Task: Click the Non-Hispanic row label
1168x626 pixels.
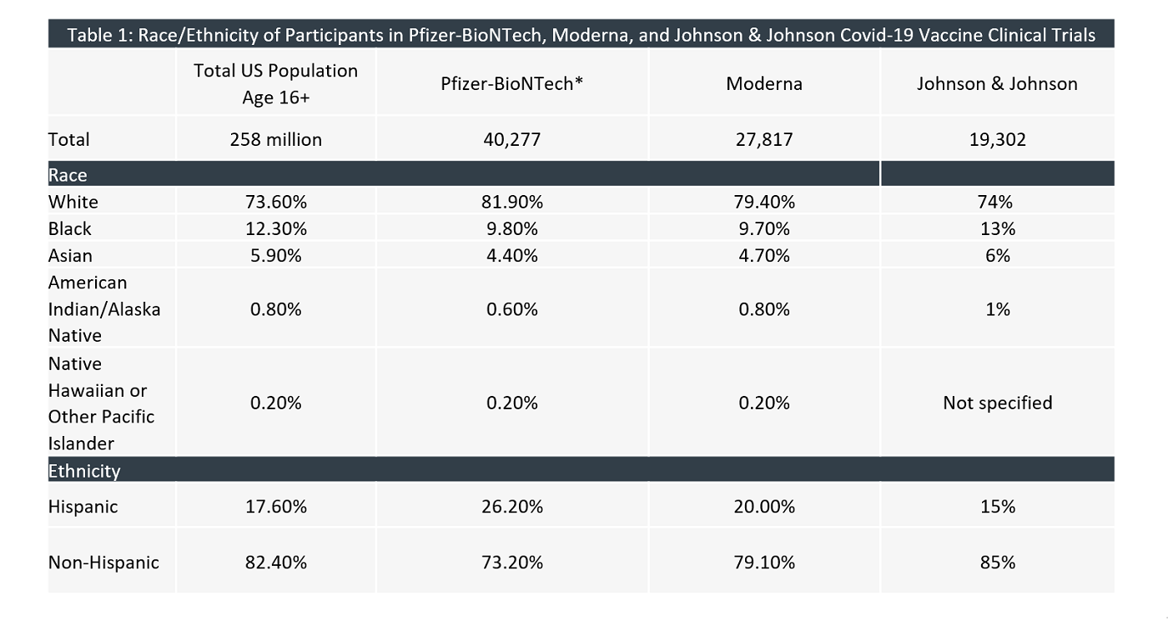Action: (x=103, y=562)
